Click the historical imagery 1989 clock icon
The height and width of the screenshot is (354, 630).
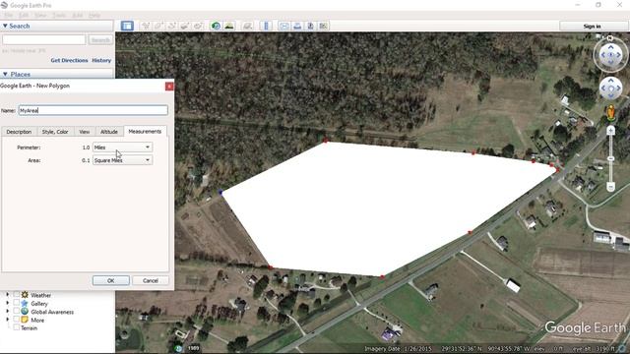pyautogui.click(x=178, y=348)
